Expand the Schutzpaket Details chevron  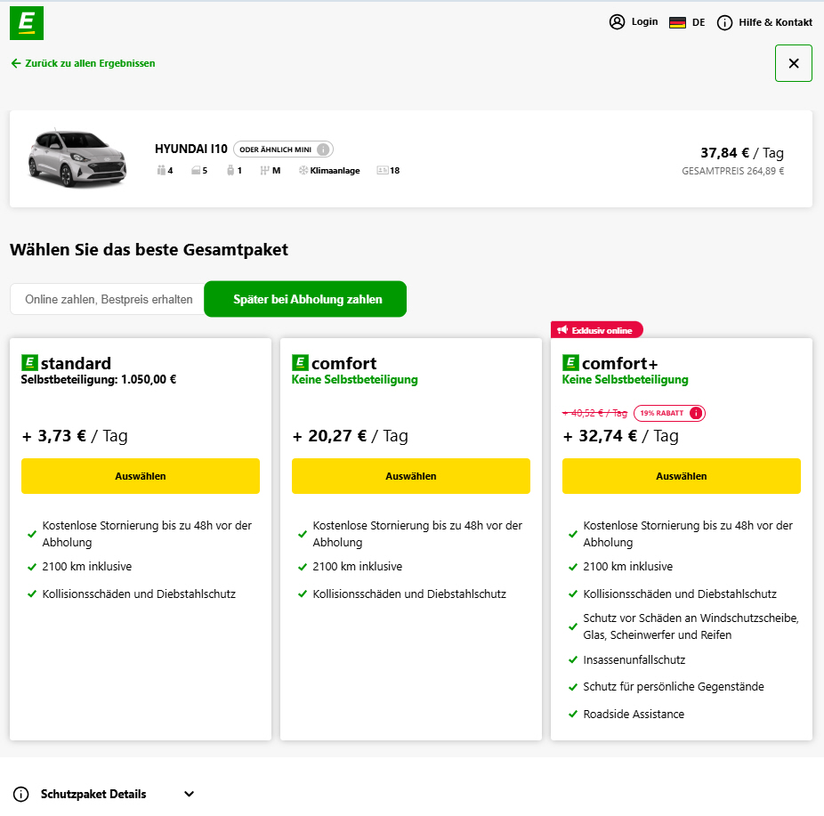(x=190, y=794)
